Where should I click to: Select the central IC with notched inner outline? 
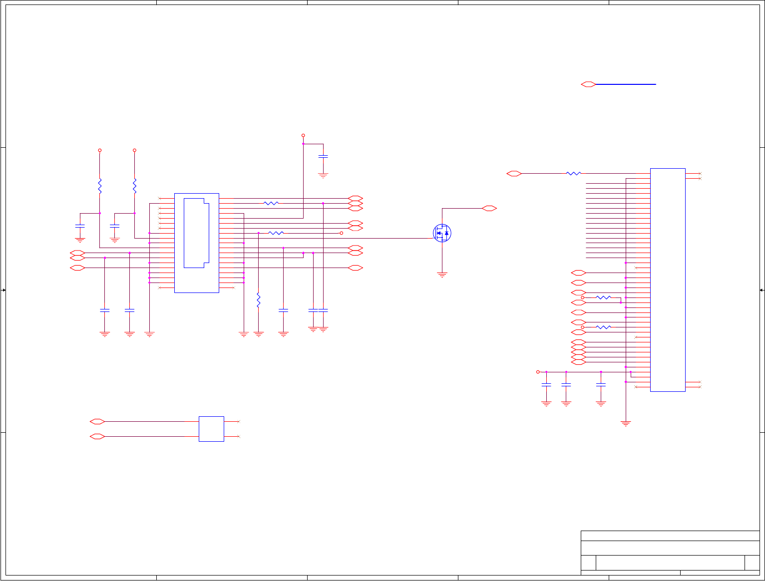click(197, 243)
